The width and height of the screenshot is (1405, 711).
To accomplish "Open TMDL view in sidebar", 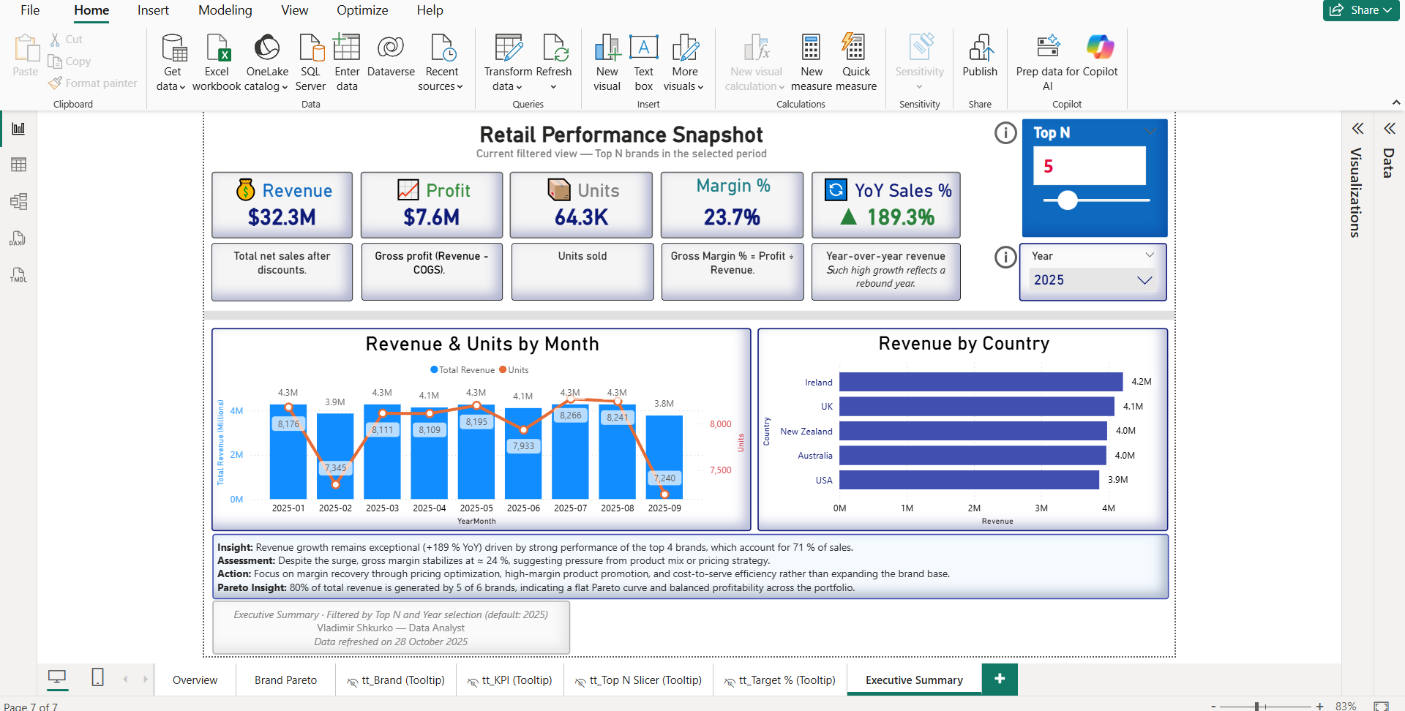I will [19, 275].
